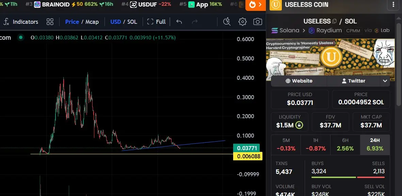Click the token banner image

(x=331, y=57)
